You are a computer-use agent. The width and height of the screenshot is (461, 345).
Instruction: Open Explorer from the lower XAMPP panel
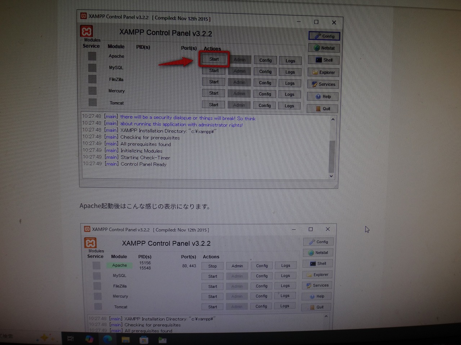(x=317, y=275)
